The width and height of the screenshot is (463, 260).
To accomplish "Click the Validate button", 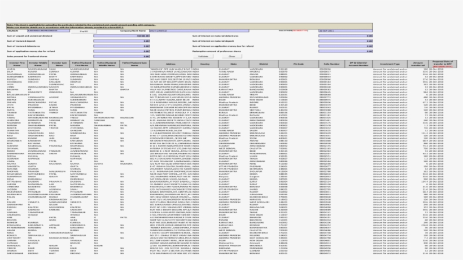I will click(x=203, y=56).
